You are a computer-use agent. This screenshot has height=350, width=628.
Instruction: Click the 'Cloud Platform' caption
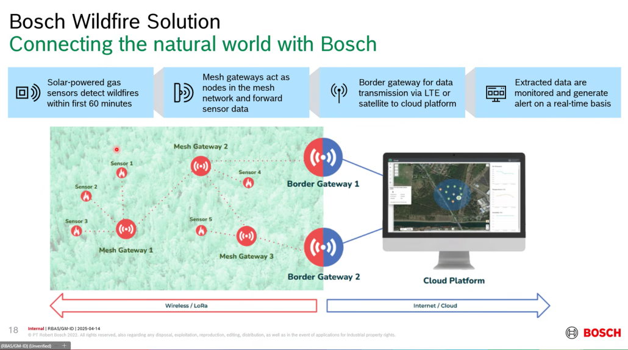454,281
